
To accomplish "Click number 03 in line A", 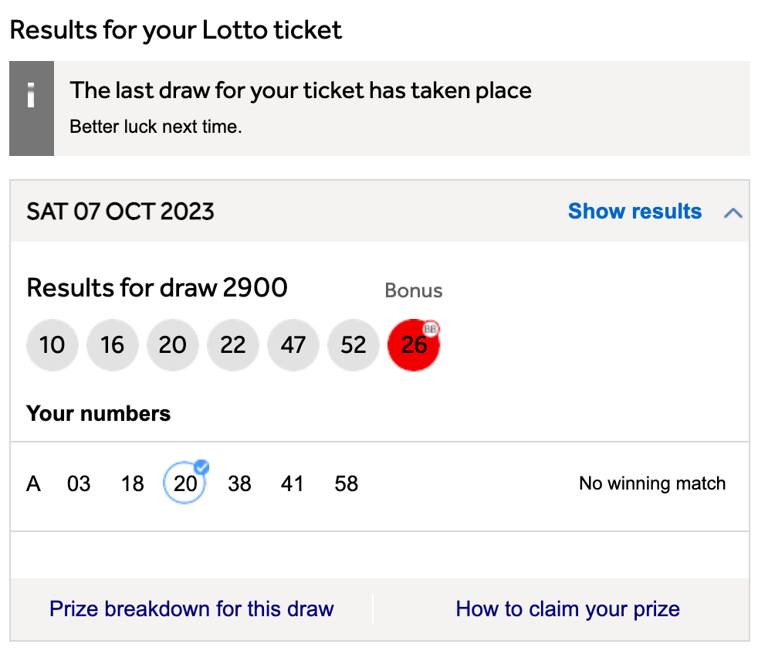I will (79, 483).
